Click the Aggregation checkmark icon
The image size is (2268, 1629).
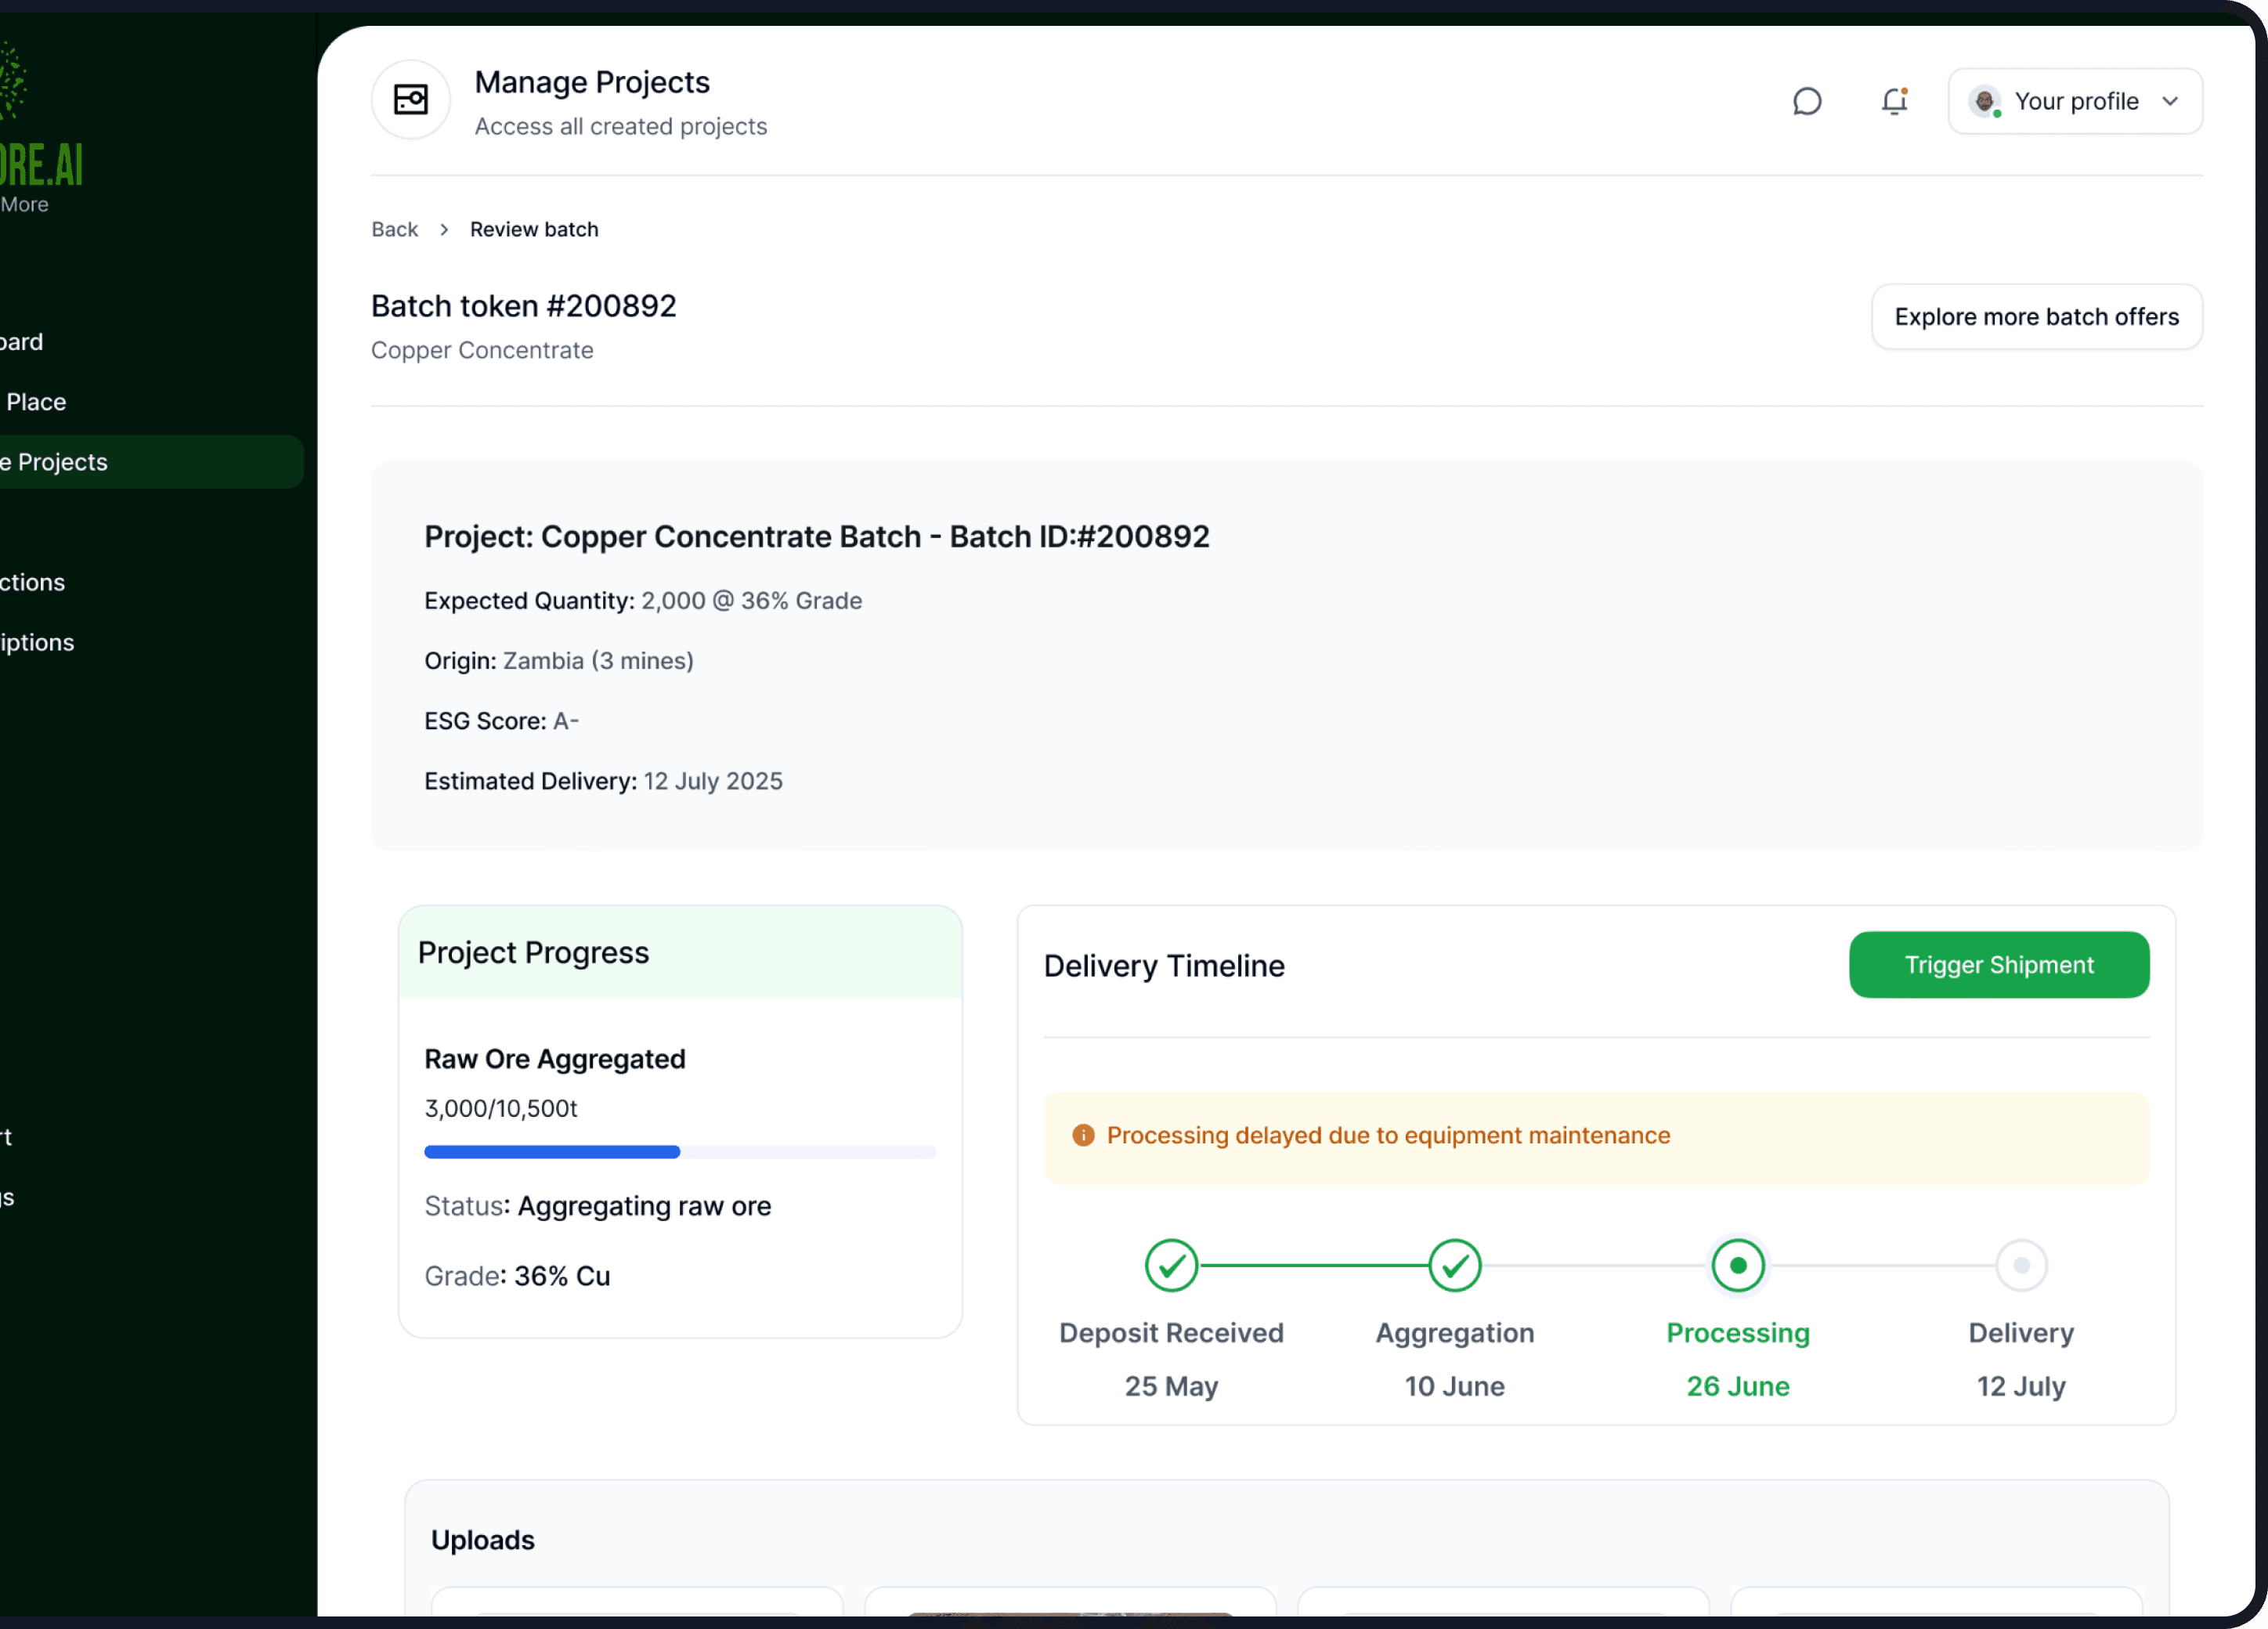click(x=1454, y=1265)
